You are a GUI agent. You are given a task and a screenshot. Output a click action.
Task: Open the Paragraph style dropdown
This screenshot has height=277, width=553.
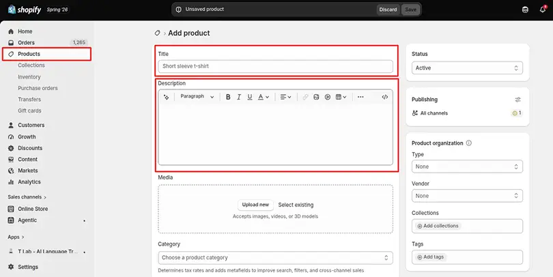coord(197,97)
